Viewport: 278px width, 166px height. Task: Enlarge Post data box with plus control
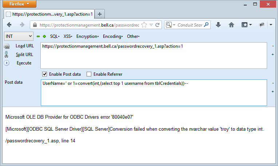pyautogui.click(x=273, y=91)
